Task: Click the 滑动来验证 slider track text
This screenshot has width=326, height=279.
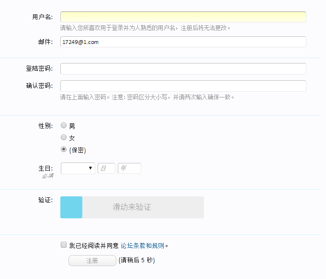Action: point(132,207)
